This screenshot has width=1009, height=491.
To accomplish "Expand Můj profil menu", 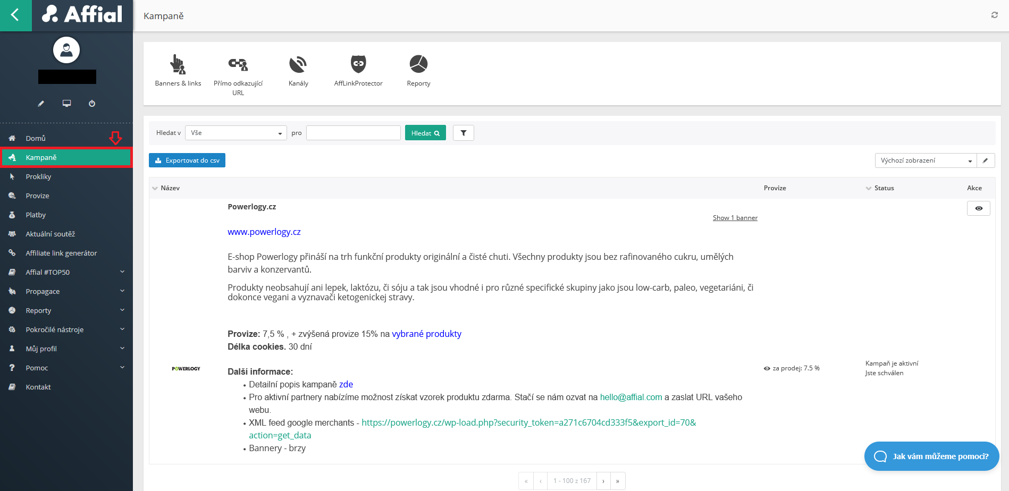I will pos(66,349).
